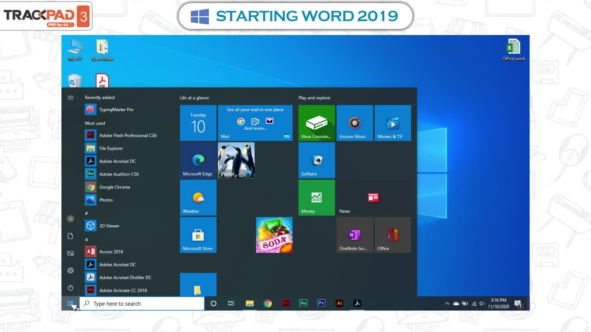591x332 pixels.
Task: Open the clock showing 3:16 PM
Action: (498, 303)
